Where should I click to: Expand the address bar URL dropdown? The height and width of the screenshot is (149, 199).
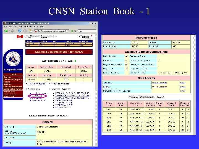point(68,31)
